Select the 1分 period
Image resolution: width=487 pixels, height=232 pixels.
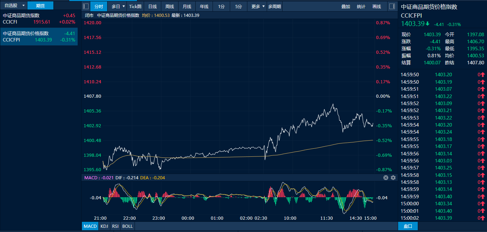[221, 6]
